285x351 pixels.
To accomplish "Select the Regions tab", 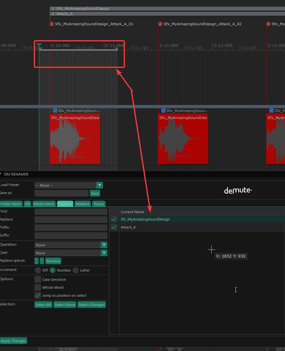I will point(65,204).
